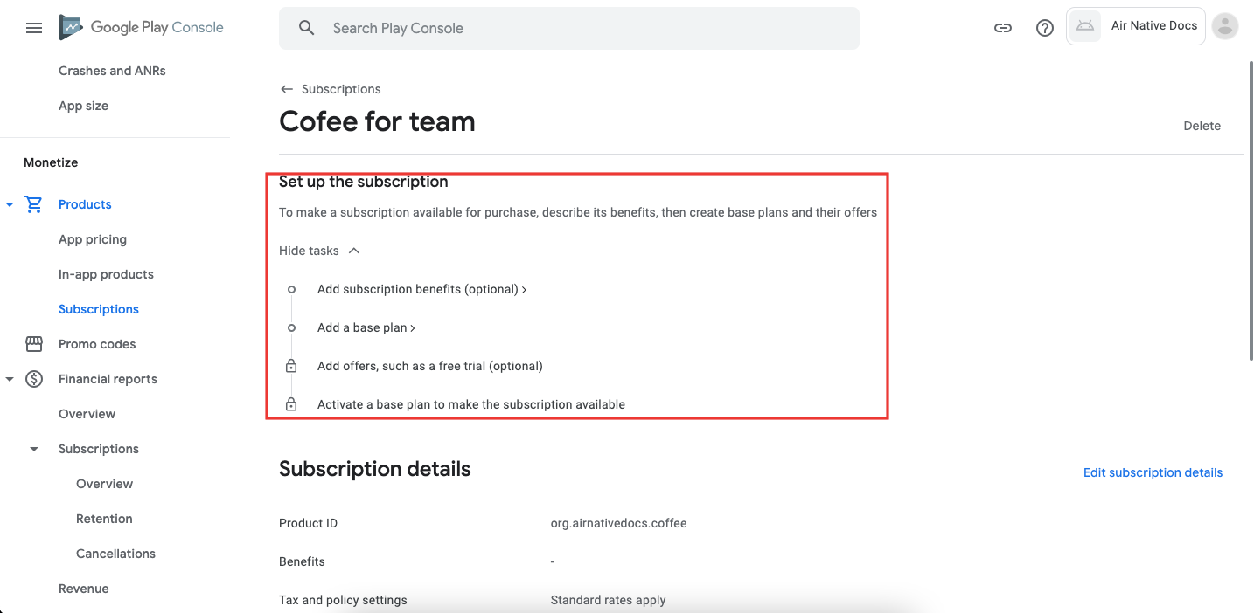Click the lock icon beside Activate a base plan
The height and width of the screenshot is (613, 1254).
point(292,404)
